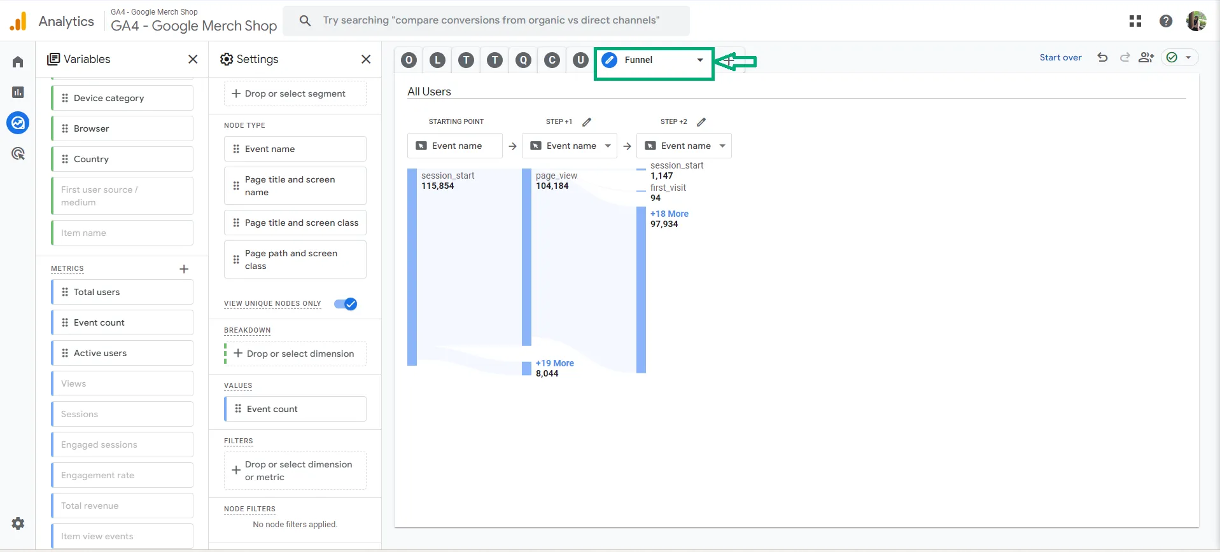Select the Event count value chip
This screenshot has height=552, width=1220.
(295, 409)
